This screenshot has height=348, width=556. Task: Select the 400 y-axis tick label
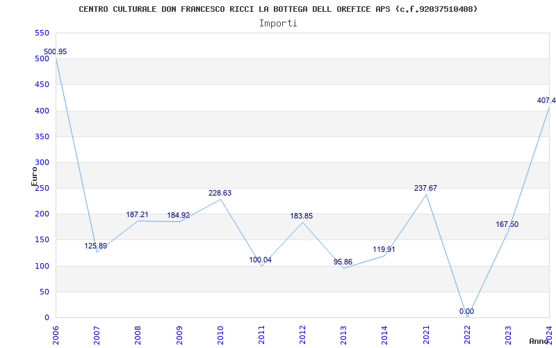(42, 111)
